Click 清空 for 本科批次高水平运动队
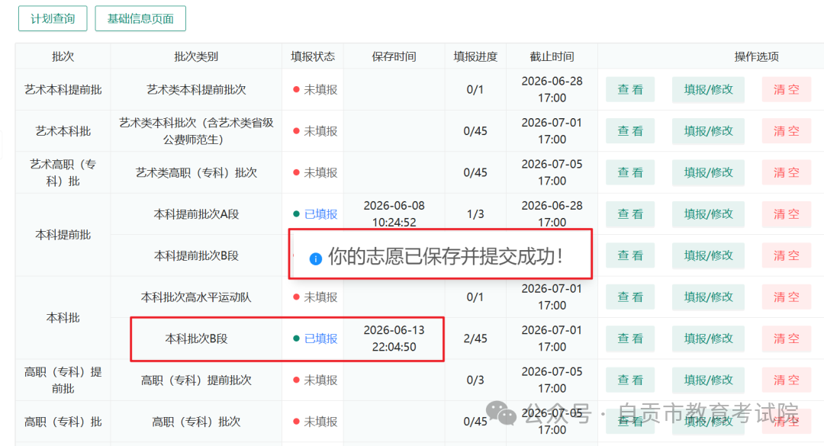The width and height of the screenshot is (824, 446). (x=786, y=297)
